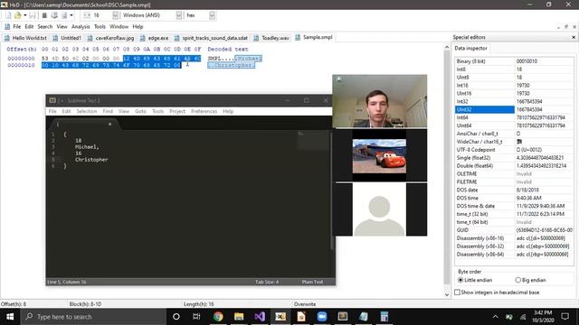Select the Int8 row in Data inspector
Image resolution: width=579 pixels, height=325 pixels.
pyautogui.click(x=515, y=70)
